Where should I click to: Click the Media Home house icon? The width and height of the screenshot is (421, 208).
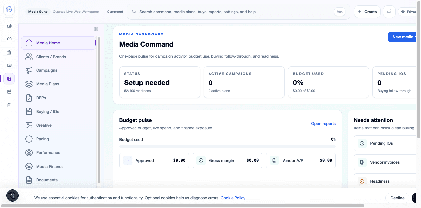(29, 43)
